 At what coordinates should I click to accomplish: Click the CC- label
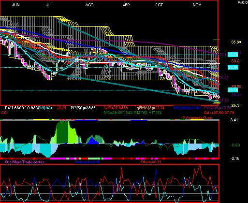pos(5,113)
